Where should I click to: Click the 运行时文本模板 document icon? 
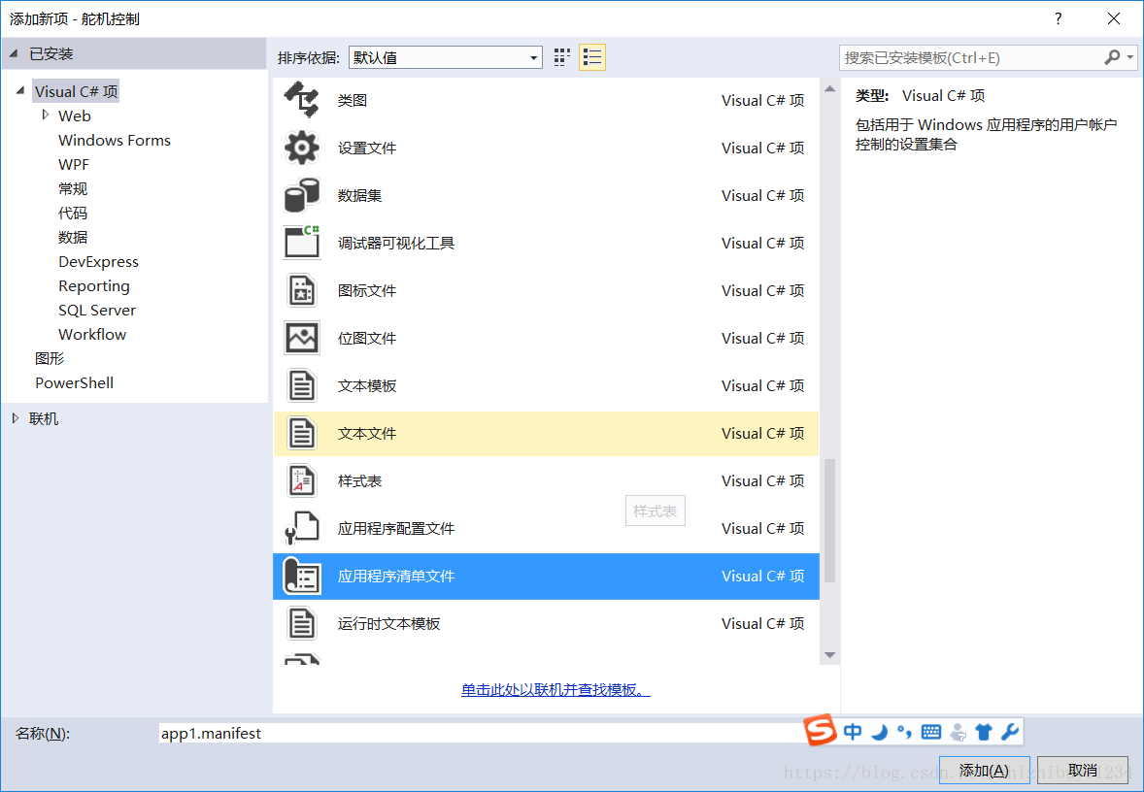click(301, 623)
